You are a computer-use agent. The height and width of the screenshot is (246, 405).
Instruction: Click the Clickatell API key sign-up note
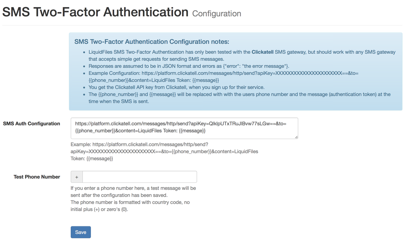click(176, 87)
